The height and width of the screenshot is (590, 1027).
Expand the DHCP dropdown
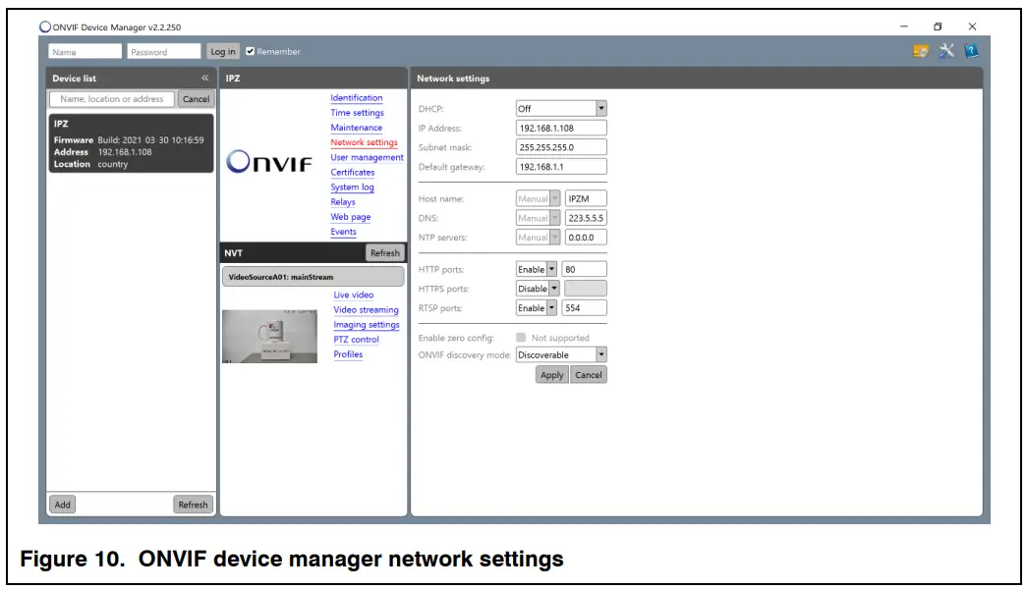point(600,109)
